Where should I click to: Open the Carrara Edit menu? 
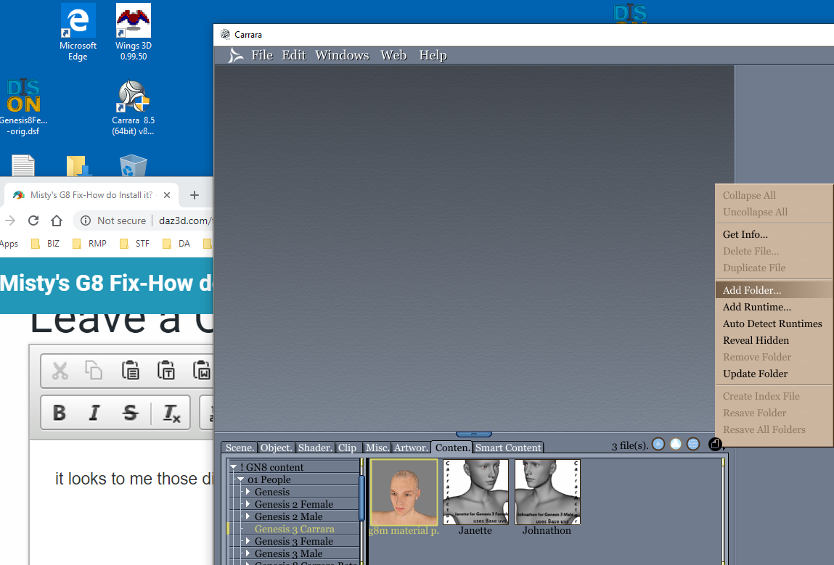click(x=293, y=55)
